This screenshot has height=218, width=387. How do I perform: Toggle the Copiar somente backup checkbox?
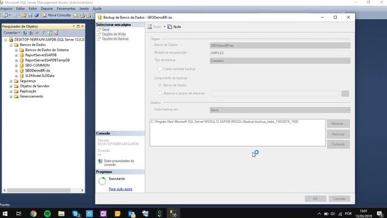click(x=160, y=68)
